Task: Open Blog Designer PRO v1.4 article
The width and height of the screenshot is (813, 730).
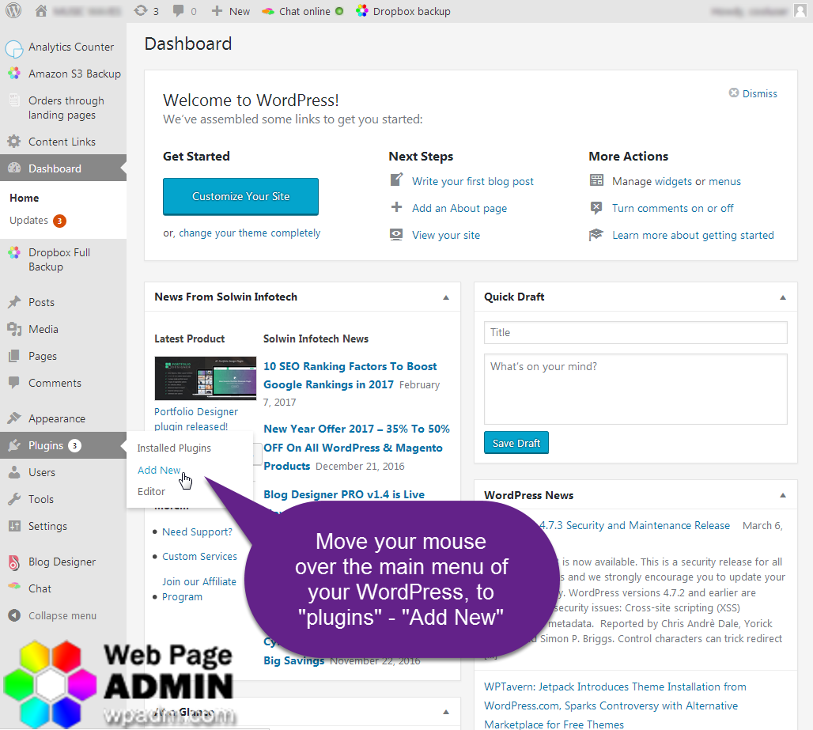Action: 344,494
